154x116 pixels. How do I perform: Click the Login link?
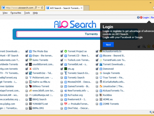coord(146,17)
